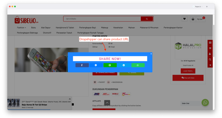222x118 pixels.
Task: Click the SHARE NOW! heading bar
Action: (x=110, y=59)
